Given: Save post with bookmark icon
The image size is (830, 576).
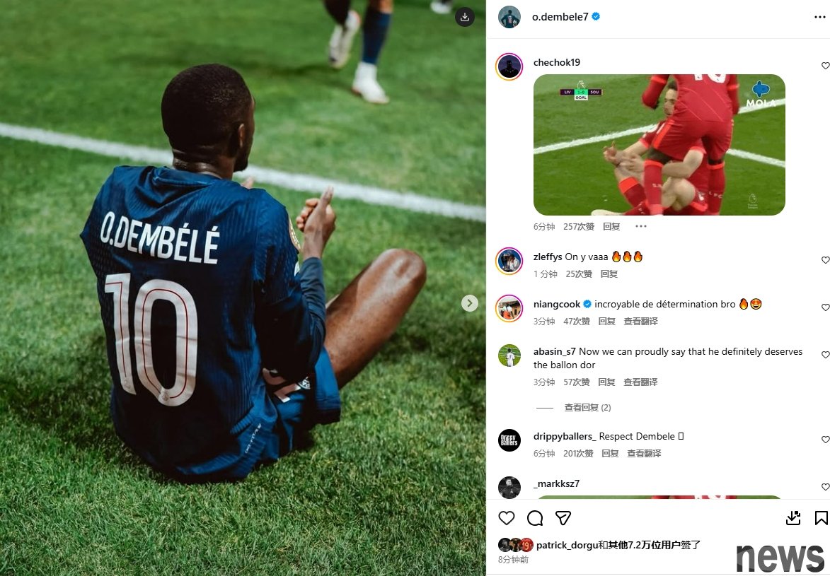Looking at the screenshot, I should click(x=821, y=518).
